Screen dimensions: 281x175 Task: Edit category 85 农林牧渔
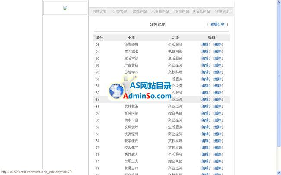(x=205, y=107)
